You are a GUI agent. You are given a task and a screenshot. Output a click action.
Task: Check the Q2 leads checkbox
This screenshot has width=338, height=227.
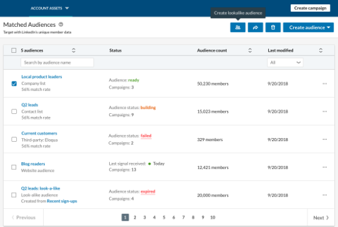pos(14,111)
